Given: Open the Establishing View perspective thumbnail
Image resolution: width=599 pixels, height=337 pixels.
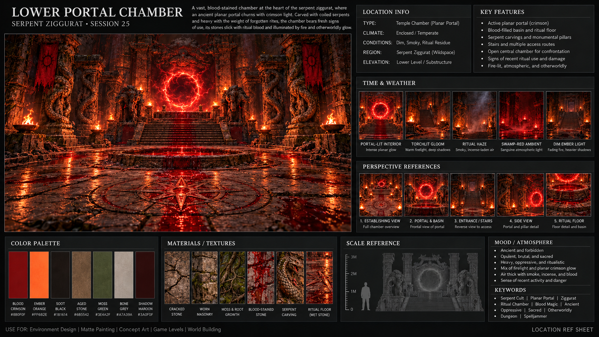Looking at the screenshot, I should [381, 195].
